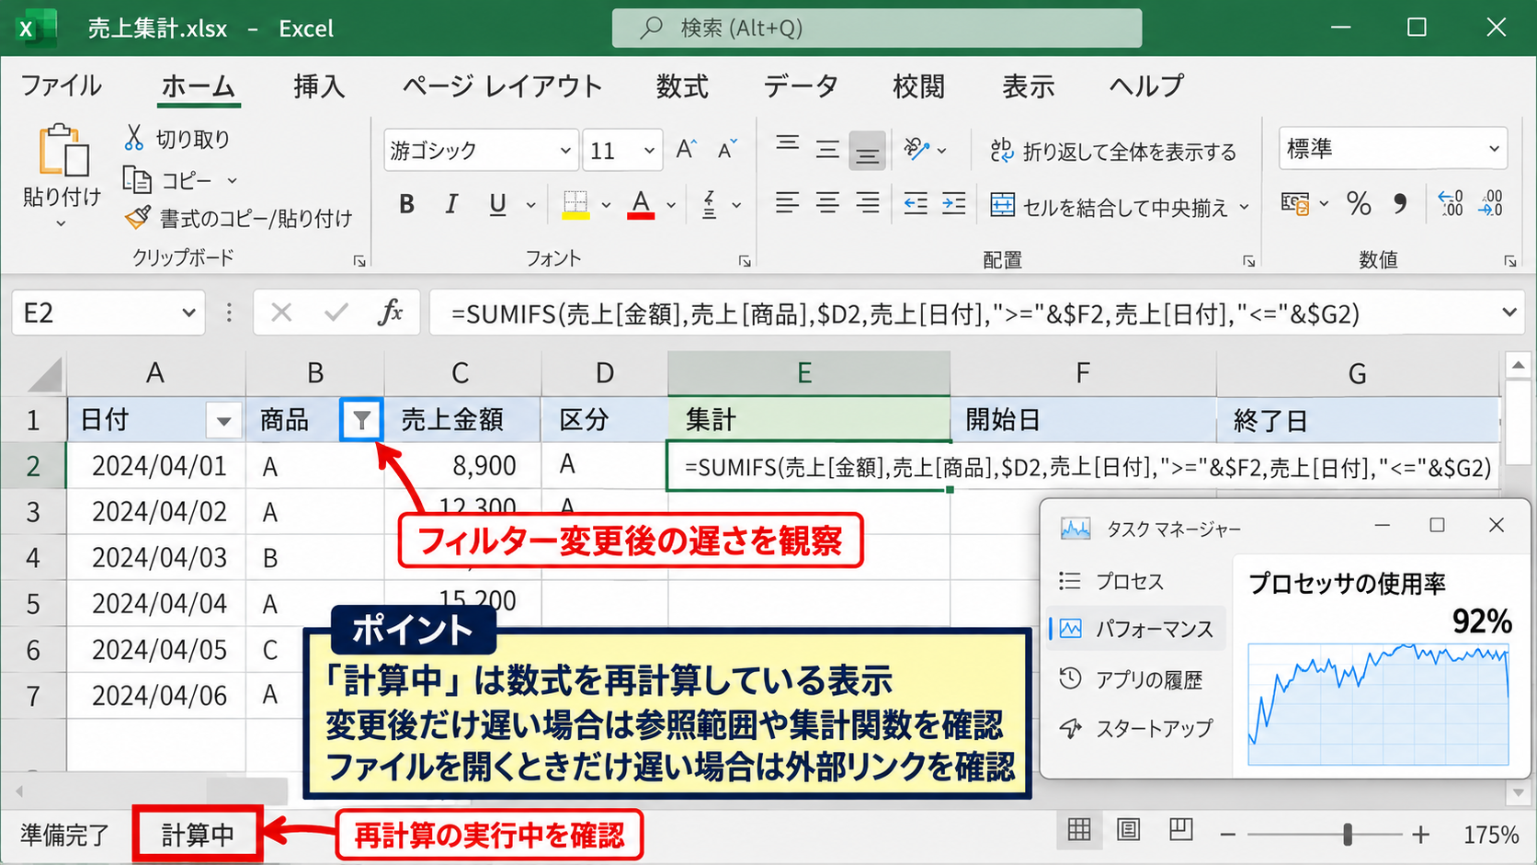Decrease the cell indent

coord(916,203)
